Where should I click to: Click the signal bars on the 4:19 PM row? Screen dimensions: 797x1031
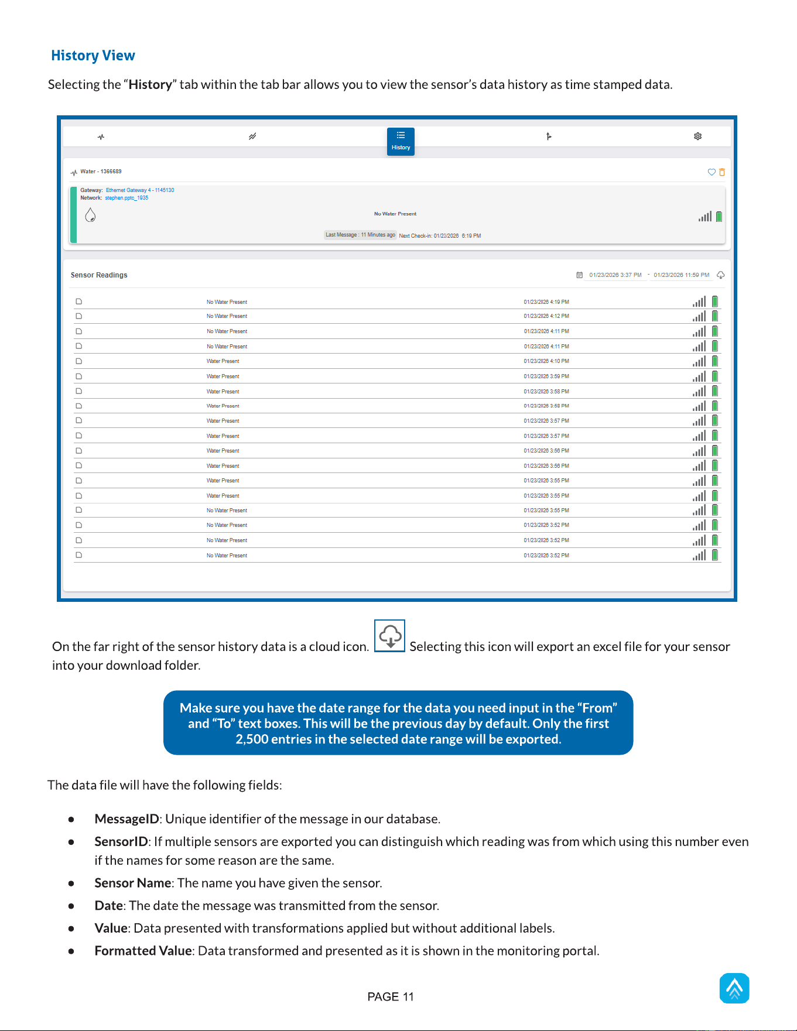[699, 302]
